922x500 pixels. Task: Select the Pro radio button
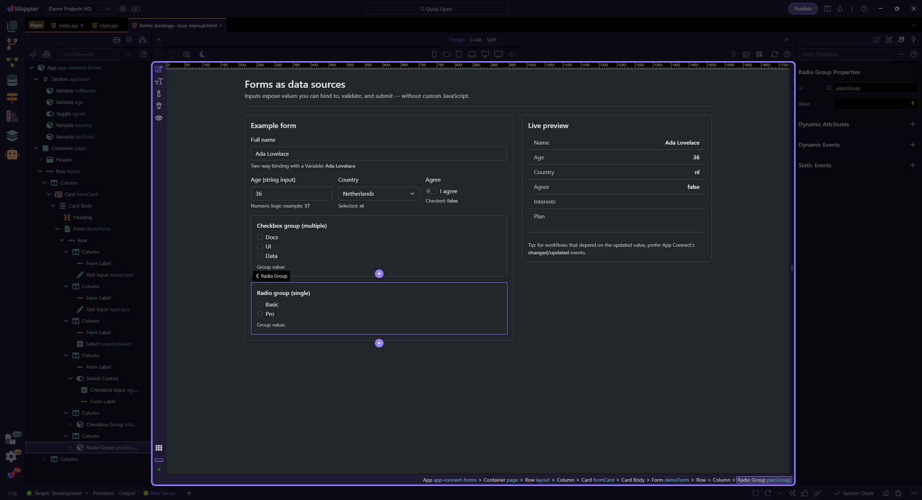click(260, 314)
